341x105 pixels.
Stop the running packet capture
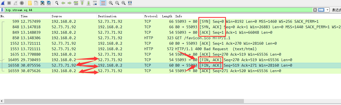click(x=9, y=3)
